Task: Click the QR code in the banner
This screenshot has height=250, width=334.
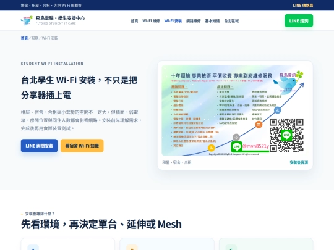Action: tap(286, 135)
